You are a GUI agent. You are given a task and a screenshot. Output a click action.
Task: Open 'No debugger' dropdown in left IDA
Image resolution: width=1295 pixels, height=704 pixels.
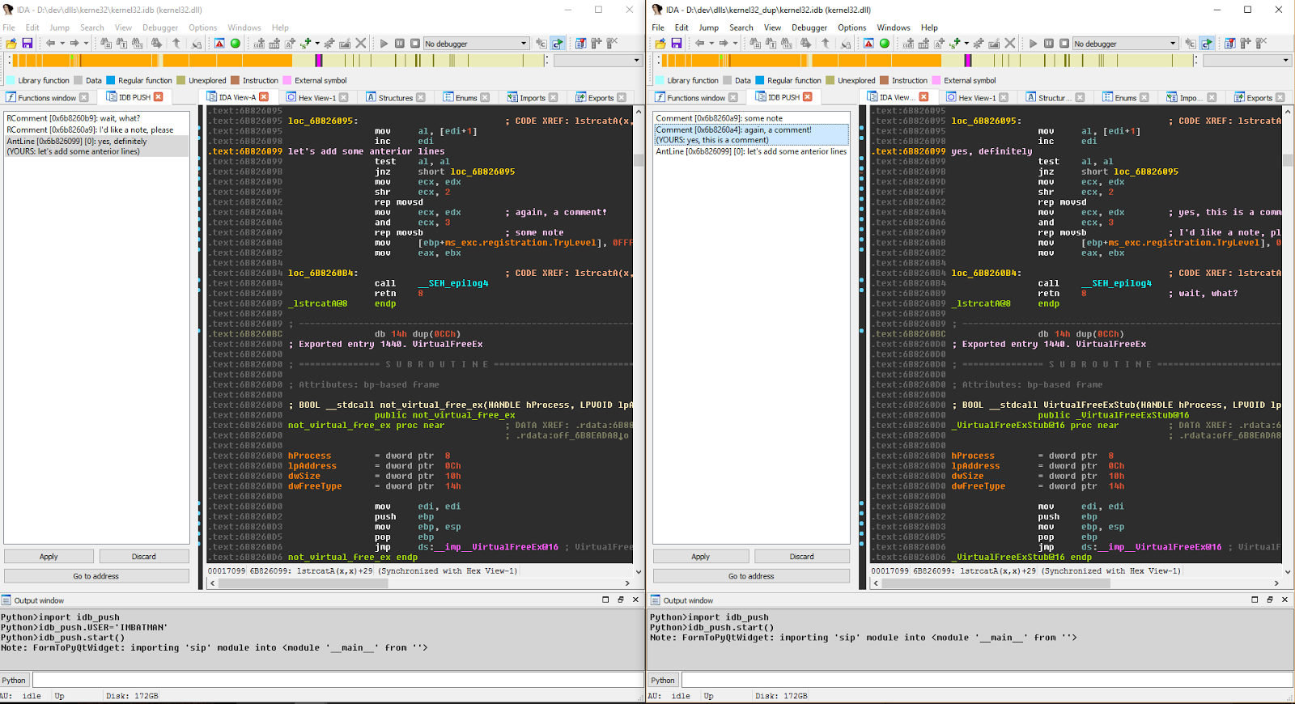[476, 44]
